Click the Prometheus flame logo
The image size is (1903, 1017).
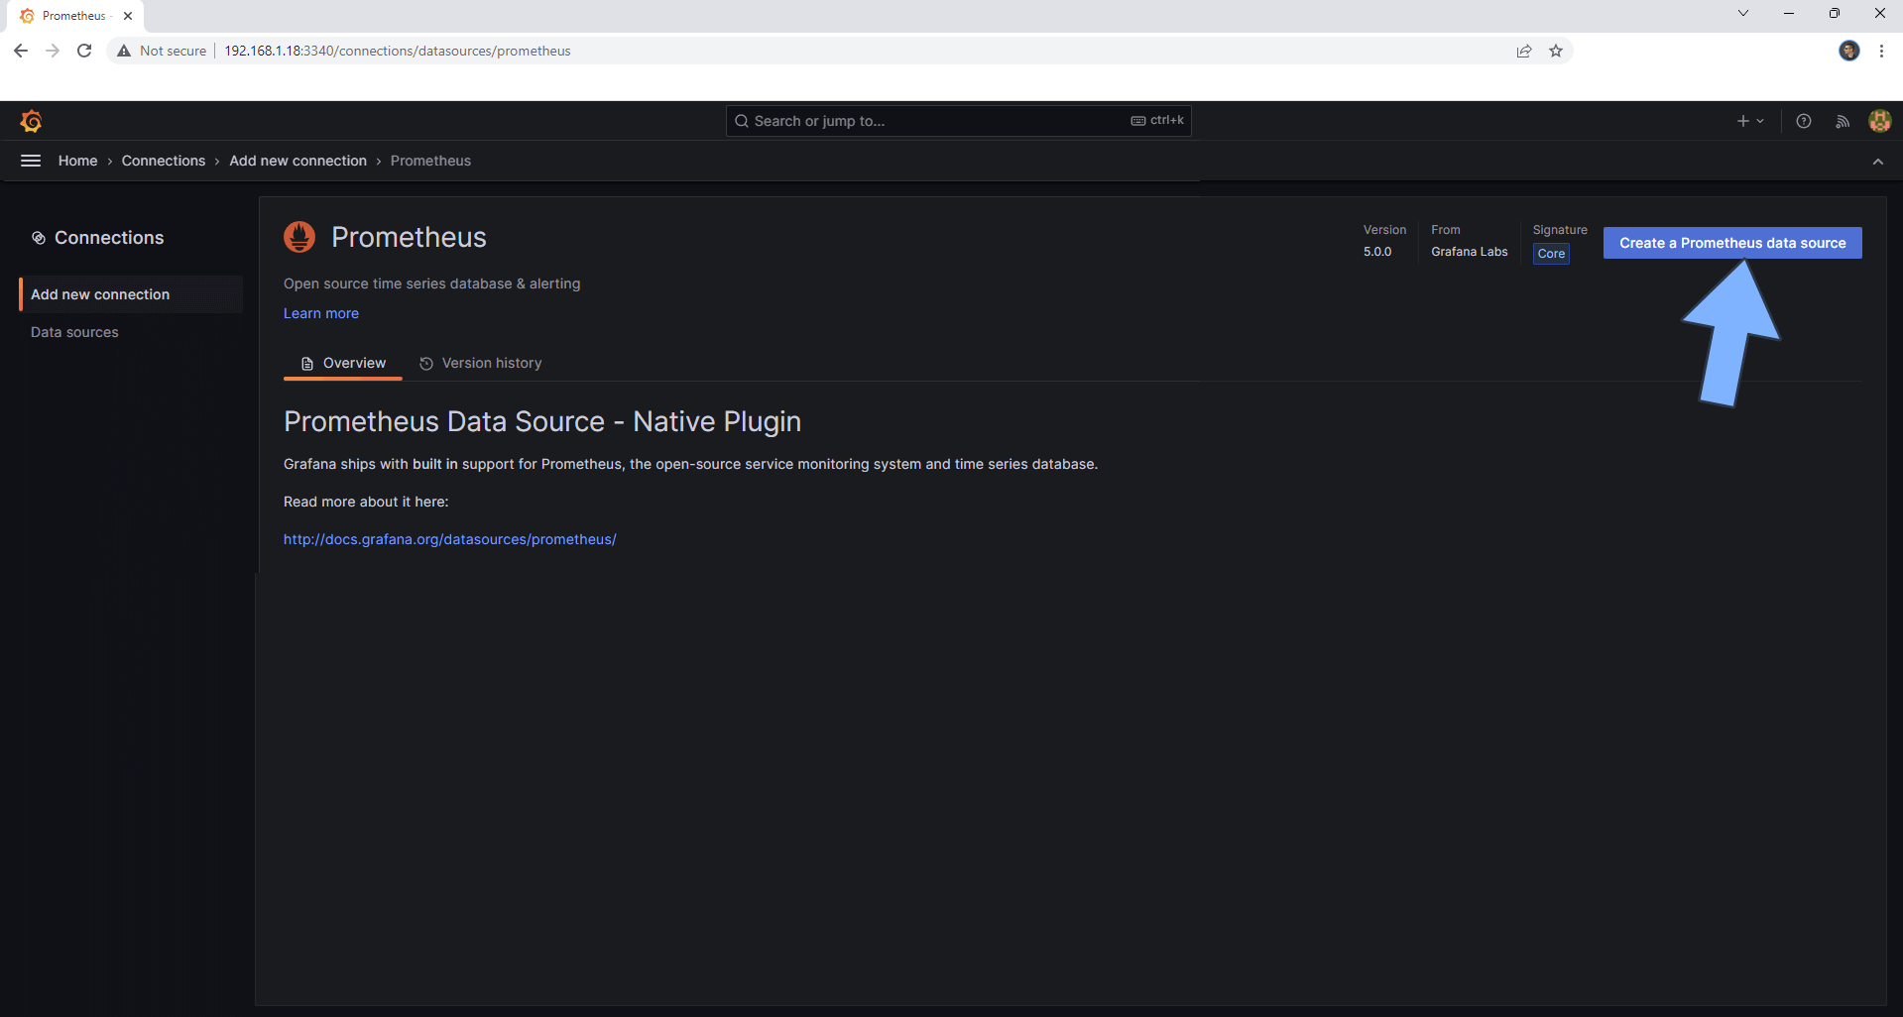pos(299,237)
